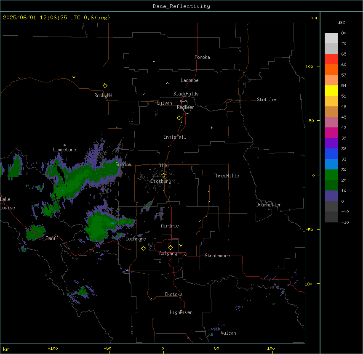Click the 50 tick on the bottom axis

click(x=217, y=348)
